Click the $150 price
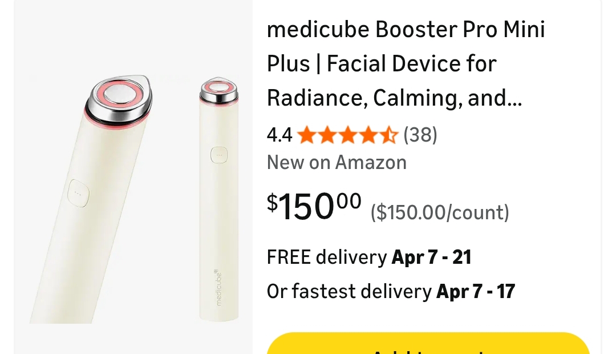The image size is (616, 354). (314, 206)
